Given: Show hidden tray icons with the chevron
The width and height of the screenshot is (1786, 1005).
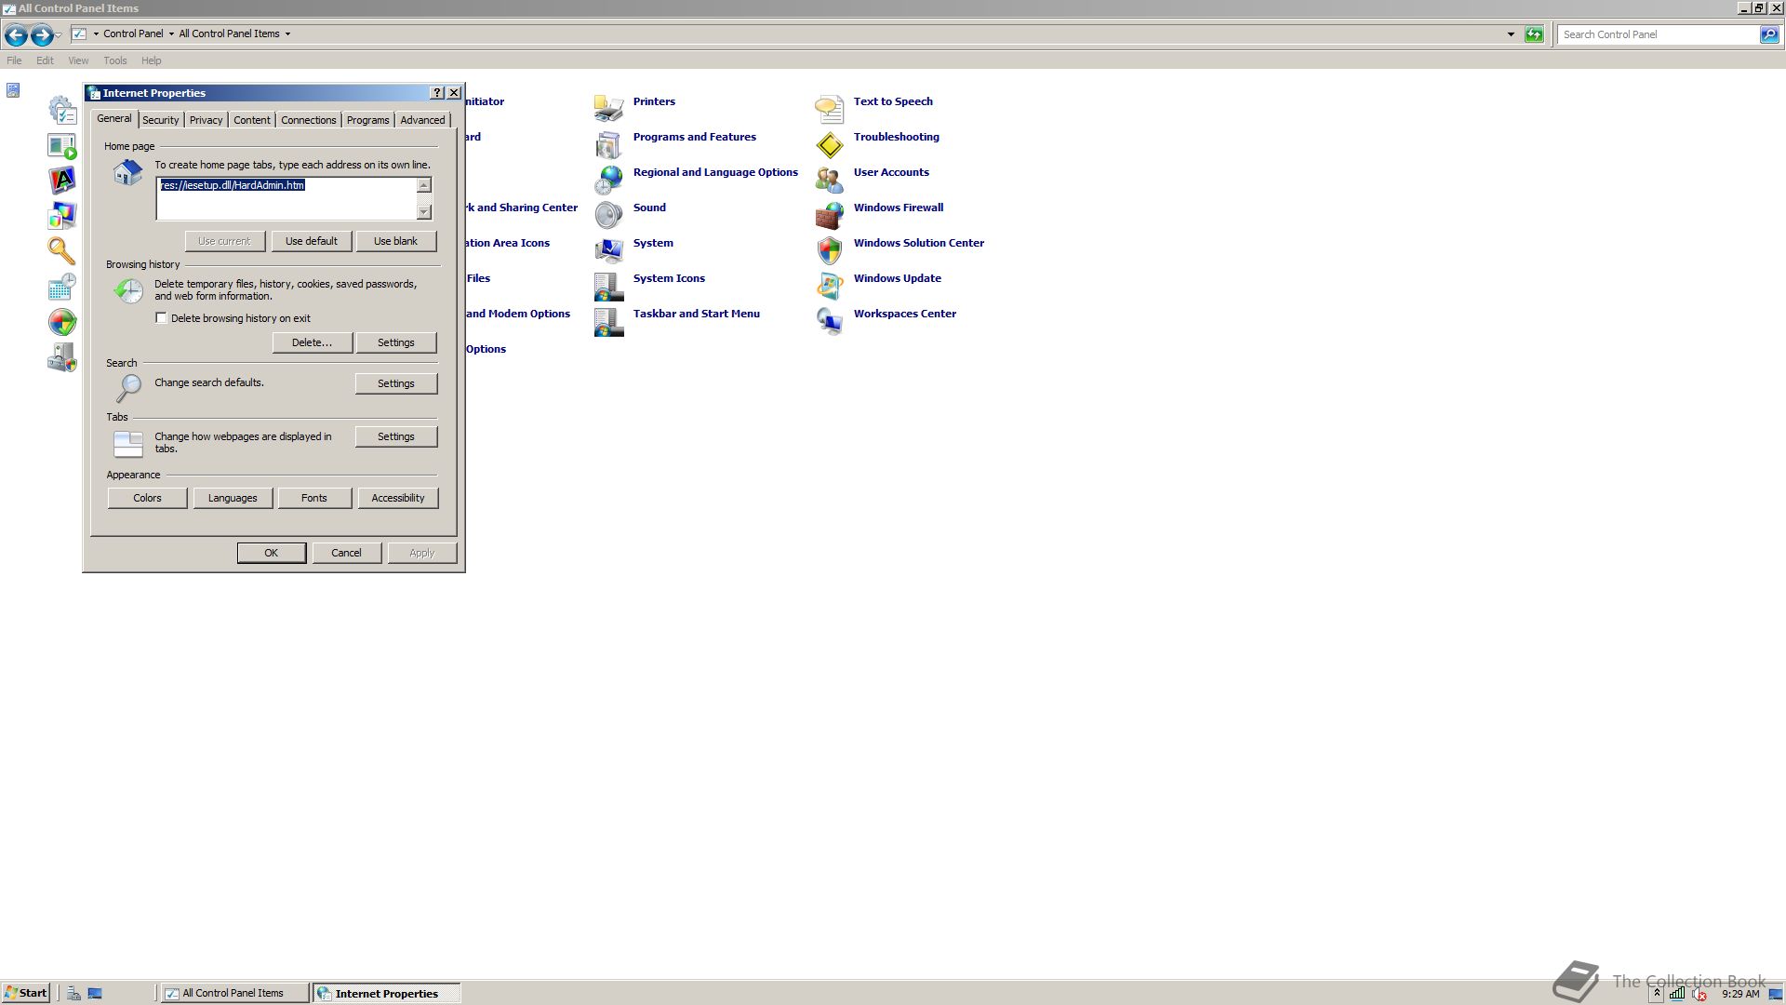Looking at the screenshot, I should pos(1657,994).
